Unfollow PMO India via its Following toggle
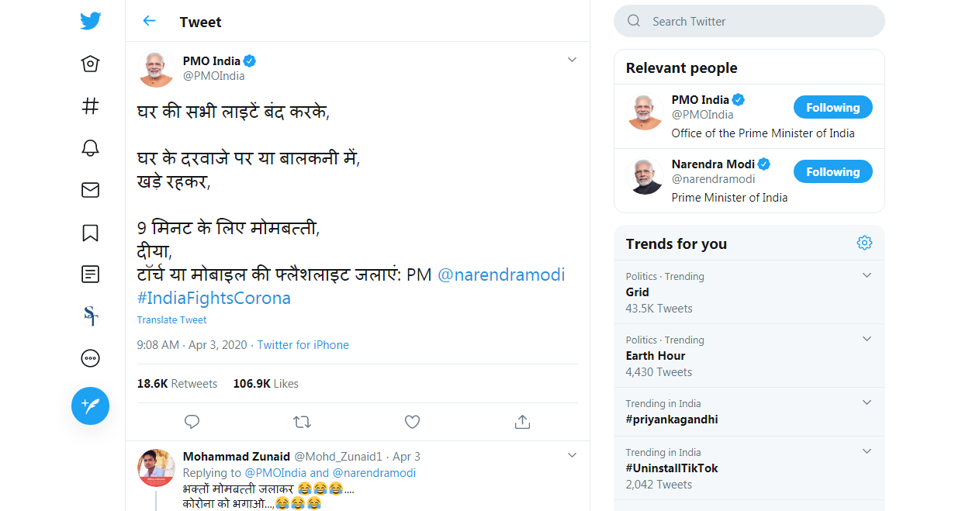 click(x=832, y=107)
